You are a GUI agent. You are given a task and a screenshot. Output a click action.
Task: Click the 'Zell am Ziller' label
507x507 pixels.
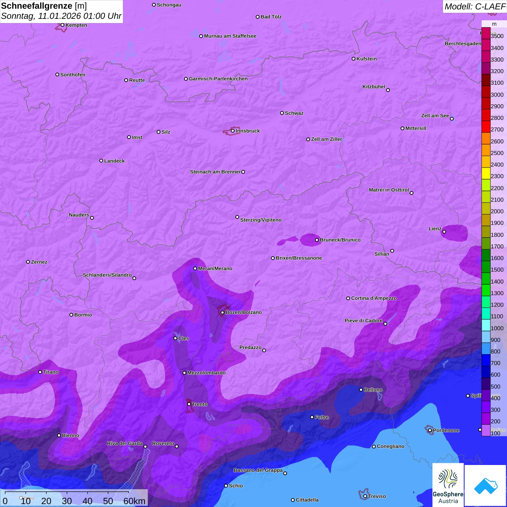pyautogui.click(x=327, y=139)
